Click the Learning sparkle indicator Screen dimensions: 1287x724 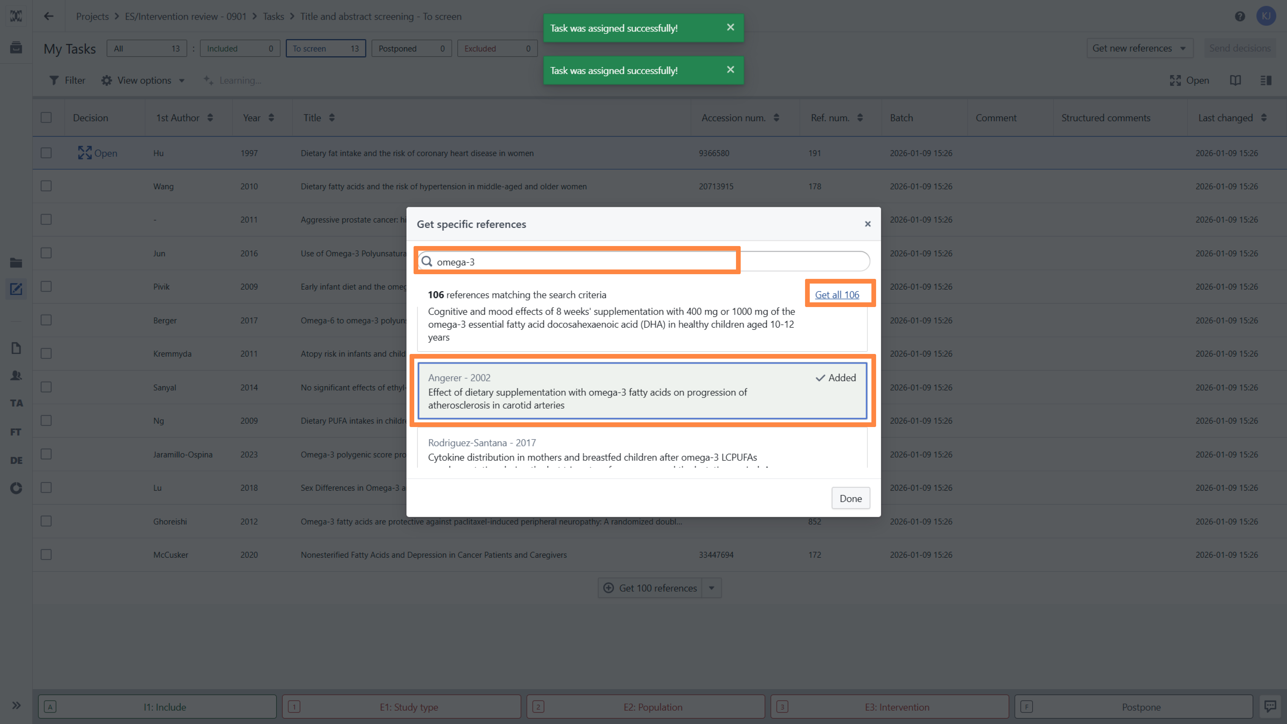click(232, 80)
